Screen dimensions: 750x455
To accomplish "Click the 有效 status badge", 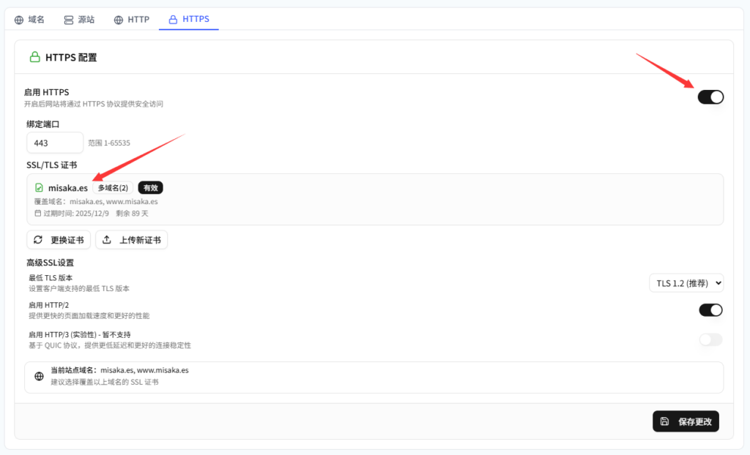I will click(150, 188).
